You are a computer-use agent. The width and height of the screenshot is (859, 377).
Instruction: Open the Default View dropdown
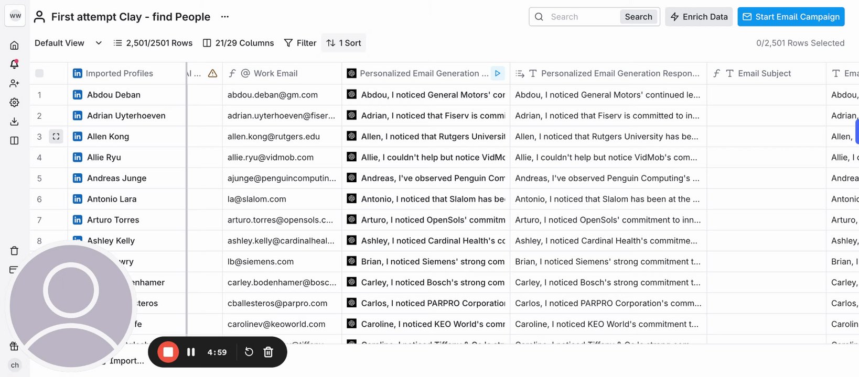[68, 43]
